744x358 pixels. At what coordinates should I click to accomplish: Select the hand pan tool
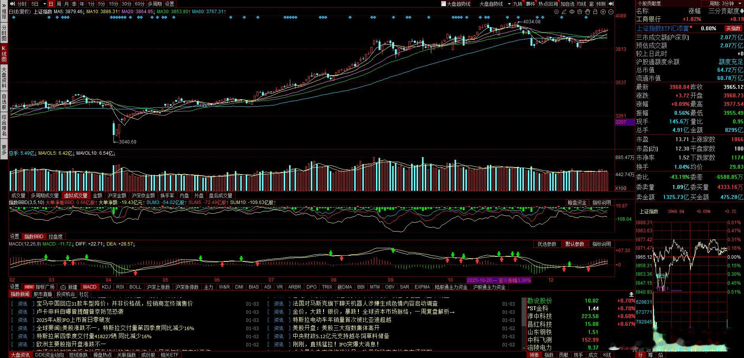(587, 12)
